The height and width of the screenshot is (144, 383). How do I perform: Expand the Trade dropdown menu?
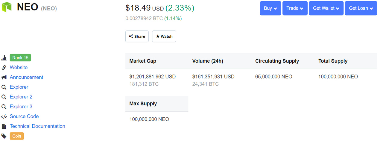click(x=295, y=8)
